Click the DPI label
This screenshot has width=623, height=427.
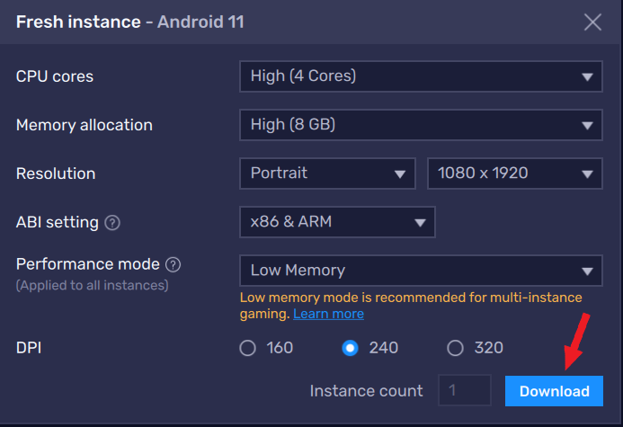point(29,348)
